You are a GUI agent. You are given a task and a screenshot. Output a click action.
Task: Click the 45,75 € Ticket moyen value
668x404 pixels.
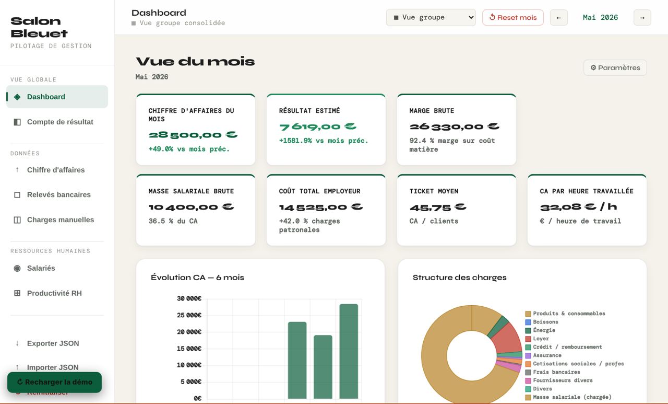click(438, 207)
